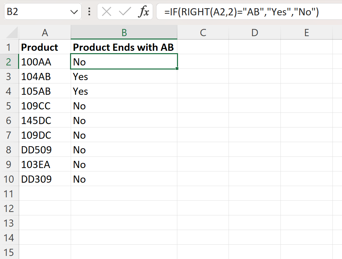The height and width of the screenshot is (259, 342).
Task: Select cell B4 containing Yes
Action: pos(124,91)
